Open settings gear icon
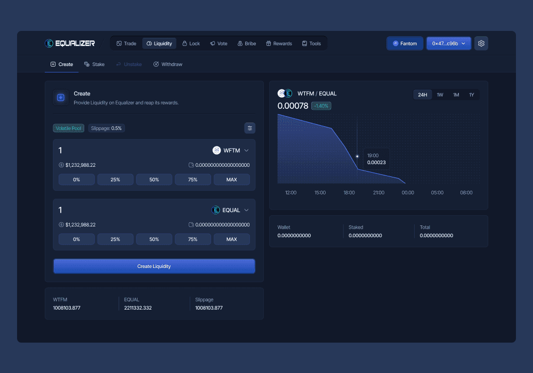533x373 pixels. 481,44
